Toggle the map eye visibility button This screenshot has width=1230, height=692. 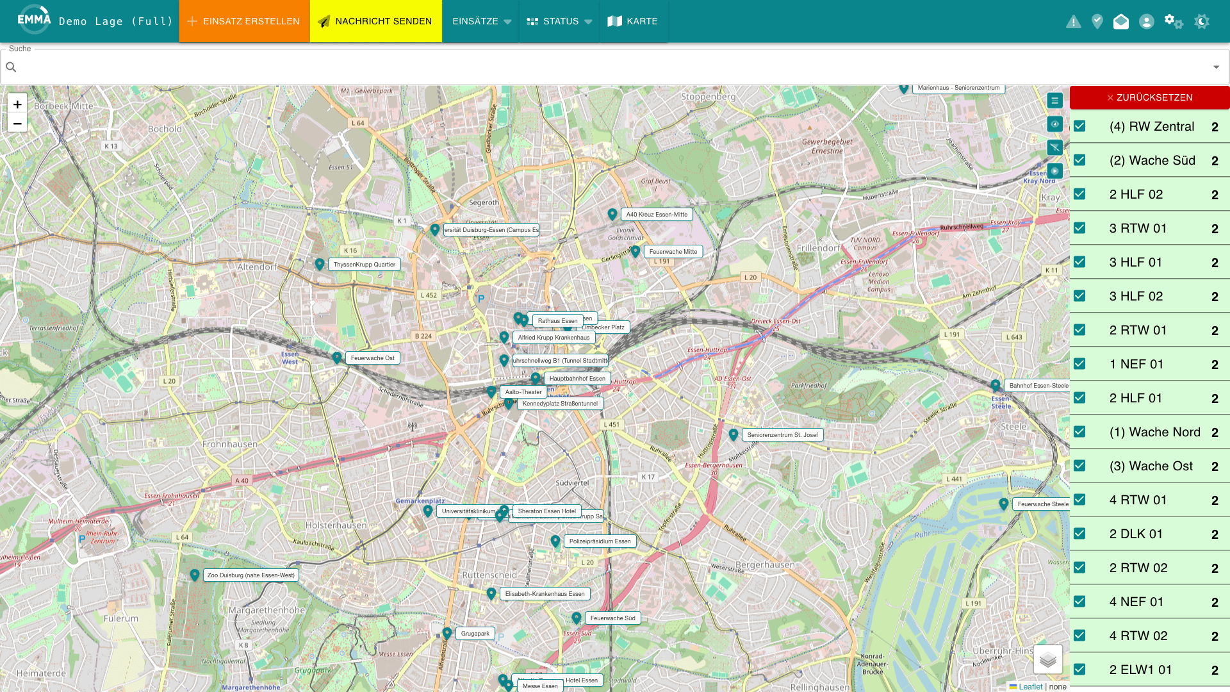pos(1054,124)
